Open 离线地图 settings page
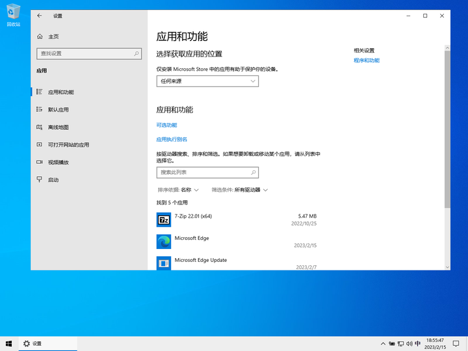Screen dimensions: 468x351 89,127
